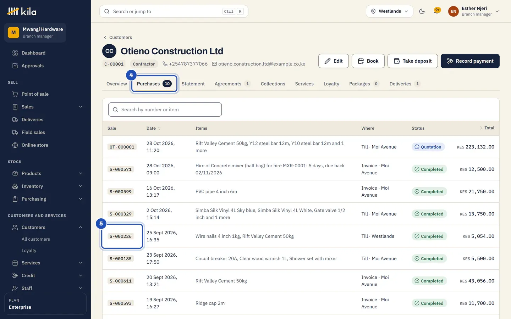
Task: Switch to the Statement tab
Action: [x=193, y=84]
